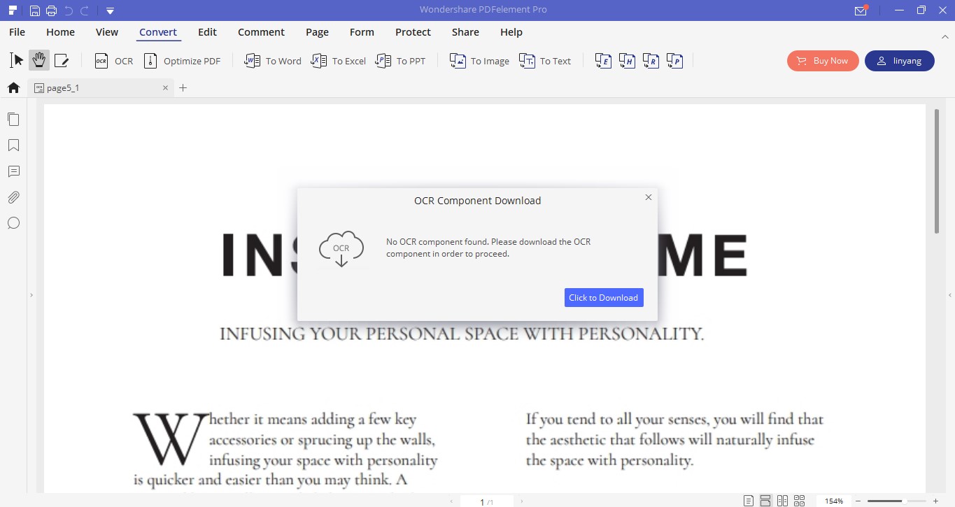
Task: Open the Comments panel
Action: [13, 171]
